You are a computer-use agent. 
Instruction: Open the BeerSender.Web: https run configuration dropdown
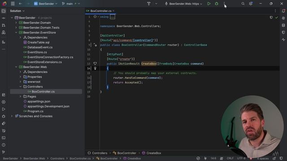coord(184,4)
